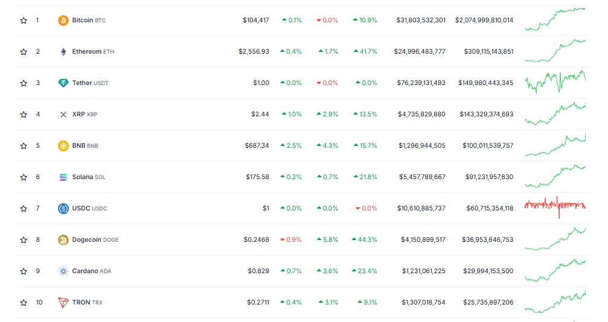Select TRON market cap $25,735,897,206
Viewport: 608px width, 322px height.
coord(488,303)
